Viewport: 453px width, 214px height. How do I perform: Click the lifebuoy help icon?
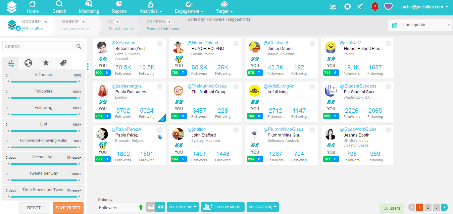[x=348, y=7]
